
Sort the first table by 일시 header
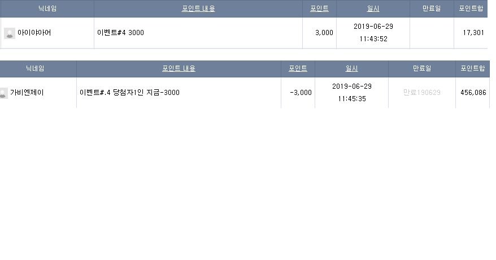[373, 8]
